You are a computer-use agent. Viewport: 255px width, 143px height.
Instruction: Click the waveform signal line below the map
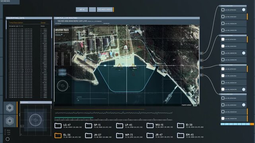113,113
